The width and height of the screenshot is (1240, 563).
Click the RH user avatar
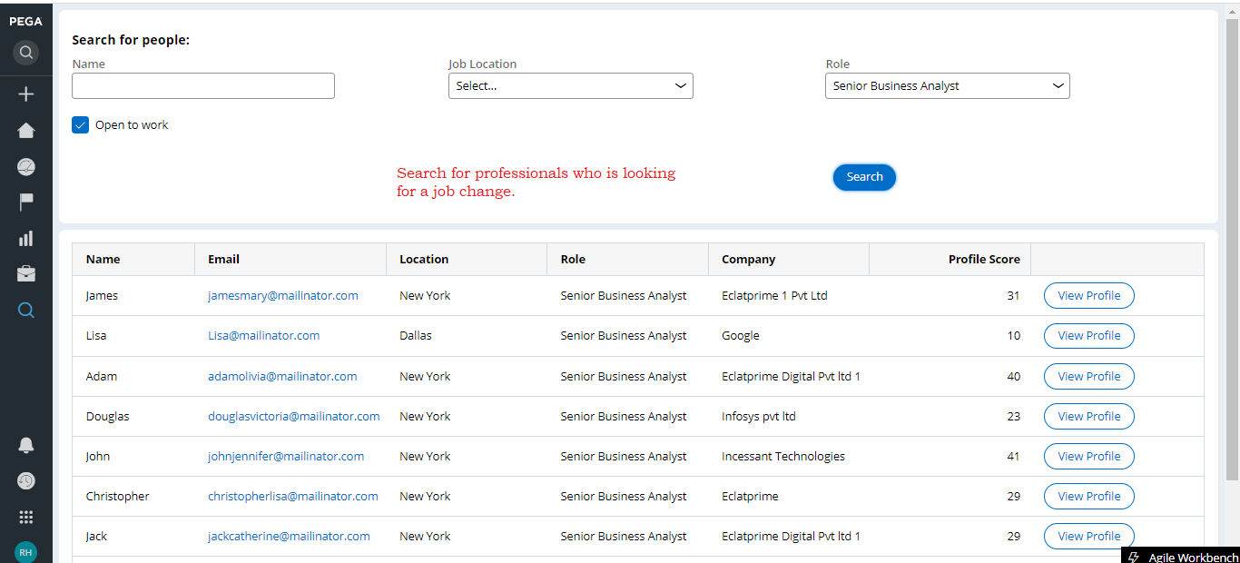coord(26,551)
